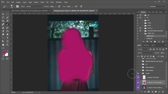Select the Pen tool

3,38
